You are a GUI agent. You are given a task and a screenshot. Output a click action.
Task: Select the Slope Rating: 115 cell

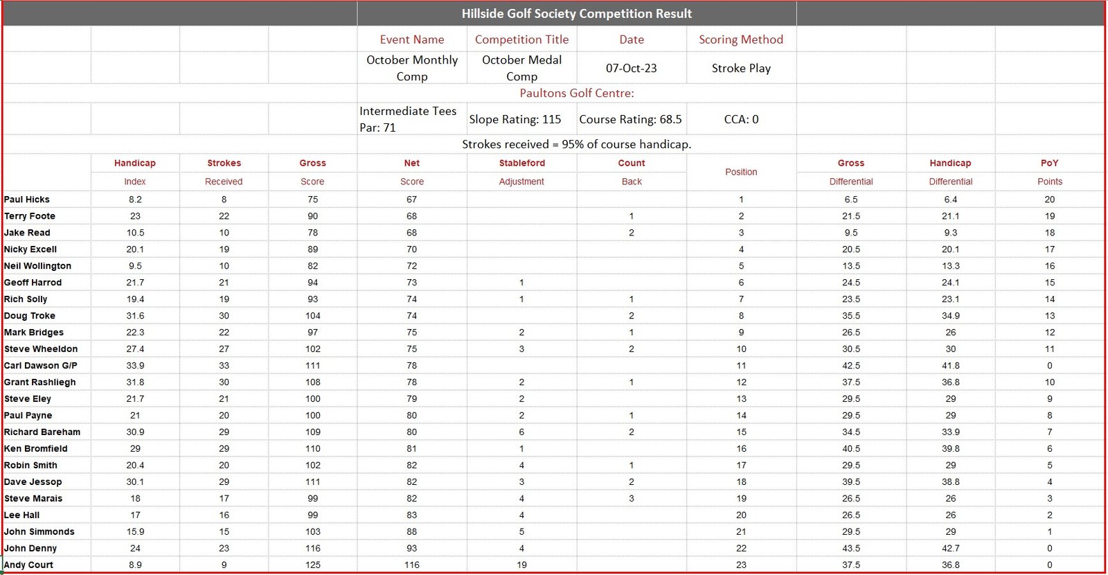click(515, 119)
